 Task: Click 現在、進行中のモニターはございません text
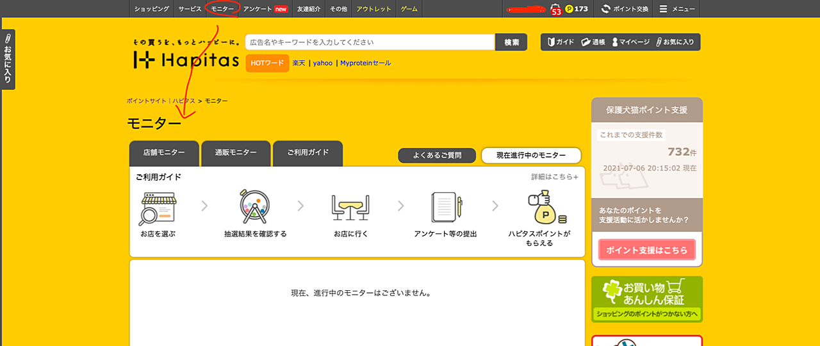click(x=361, y=293)
